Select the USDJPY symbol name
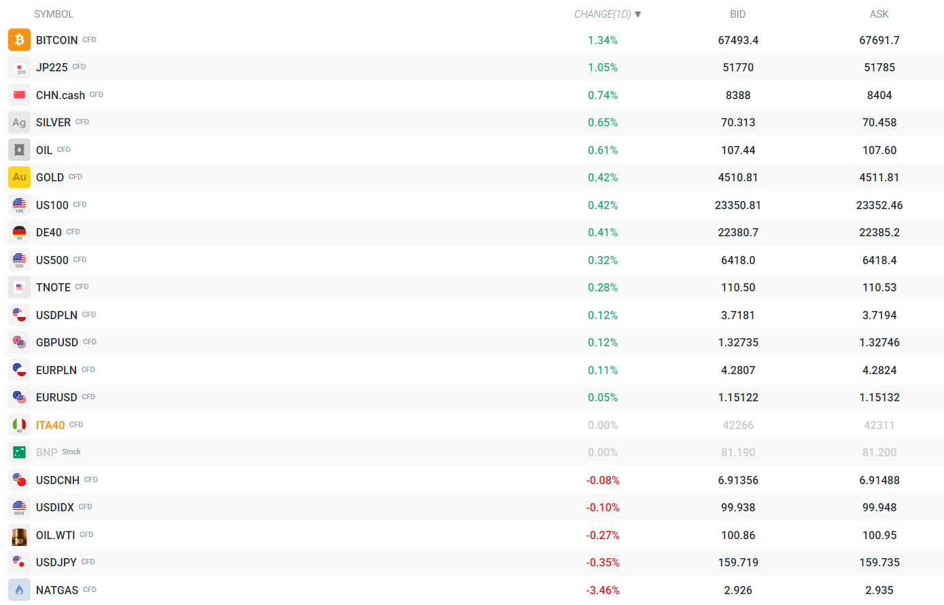The height and width of the screenshot is (605, 944). pyautogui.click(x=56, y=562)
